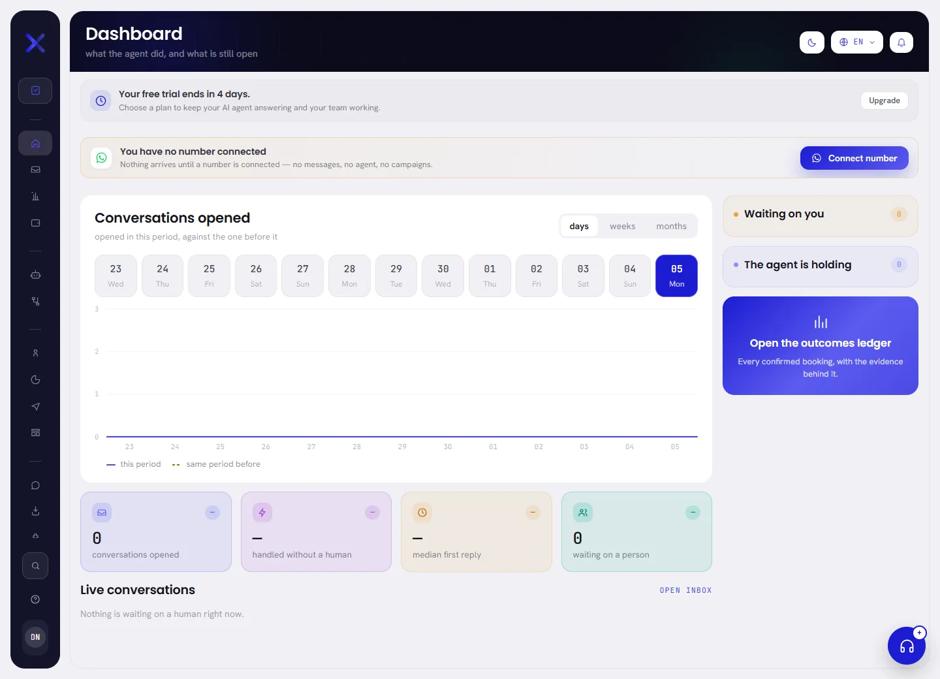Select the 01 Thu date chip
This screenshot has width=940, height=679.
[490, 276]
